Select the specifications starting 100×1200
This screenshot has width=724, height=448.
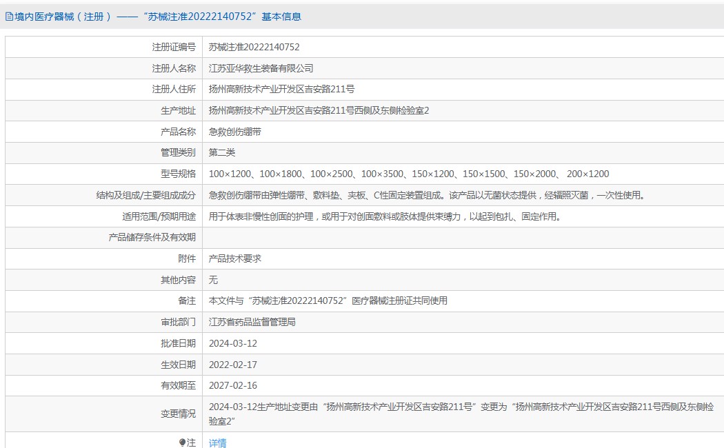click(409, 174)
